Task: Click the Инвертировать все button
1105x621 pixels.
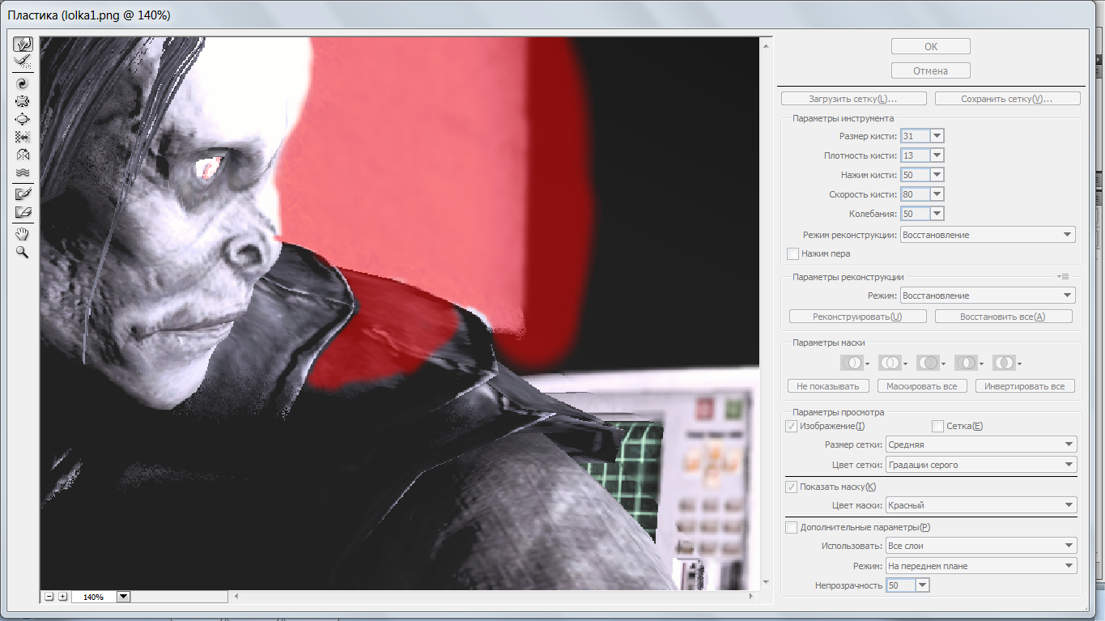Action: [x=1025, y=386]
